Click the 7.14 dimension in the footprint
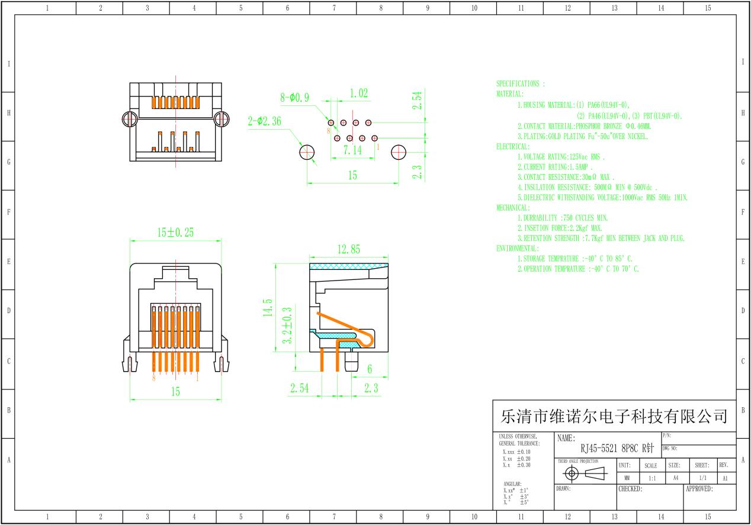This screenshot has width=751, height=525. 353,150
